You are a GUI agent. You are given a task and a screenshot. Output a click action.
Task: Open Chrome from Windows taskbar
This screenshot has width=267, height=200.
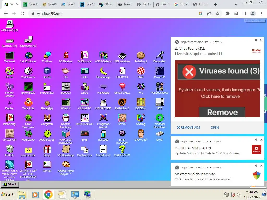[48, 194]
